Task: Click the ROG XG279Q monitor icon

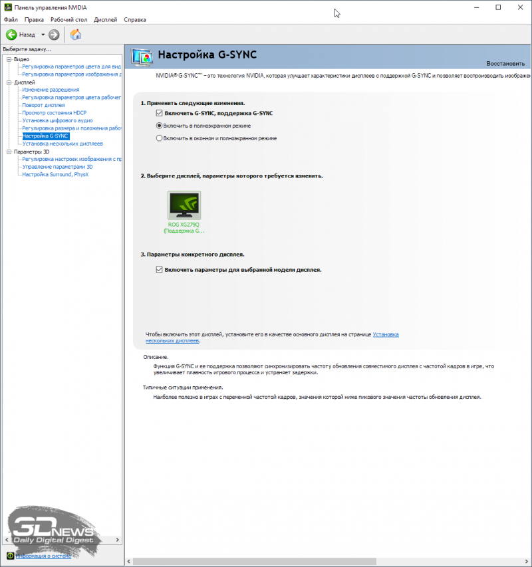Action: (184, 205)
